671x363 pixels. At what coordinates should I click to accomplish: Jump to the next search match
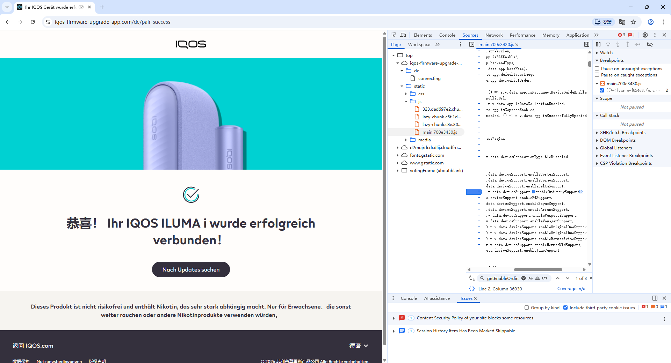[x=568, y=278]
